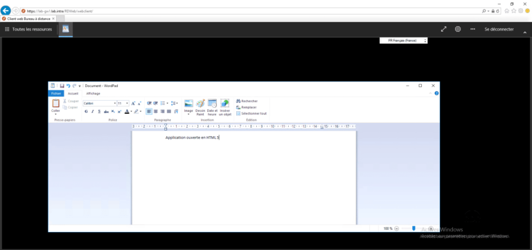Expand the highlight color dropdown arrow
Screen dimensions: 532x250
[141, 111]
